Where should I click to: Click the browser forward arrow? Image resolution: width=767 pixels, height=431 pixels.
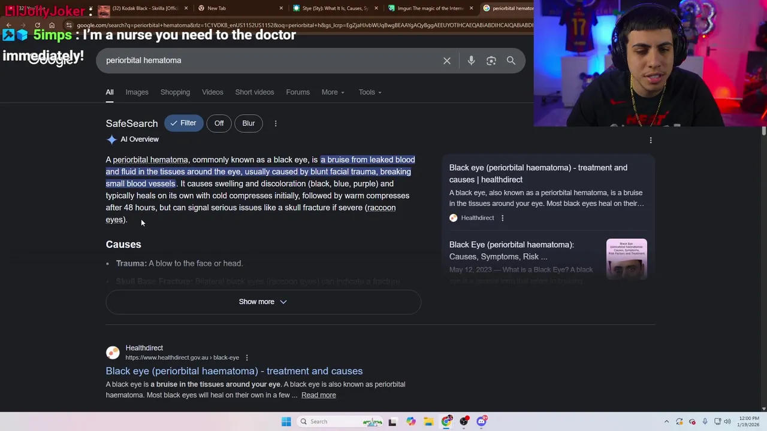(22, 25)
